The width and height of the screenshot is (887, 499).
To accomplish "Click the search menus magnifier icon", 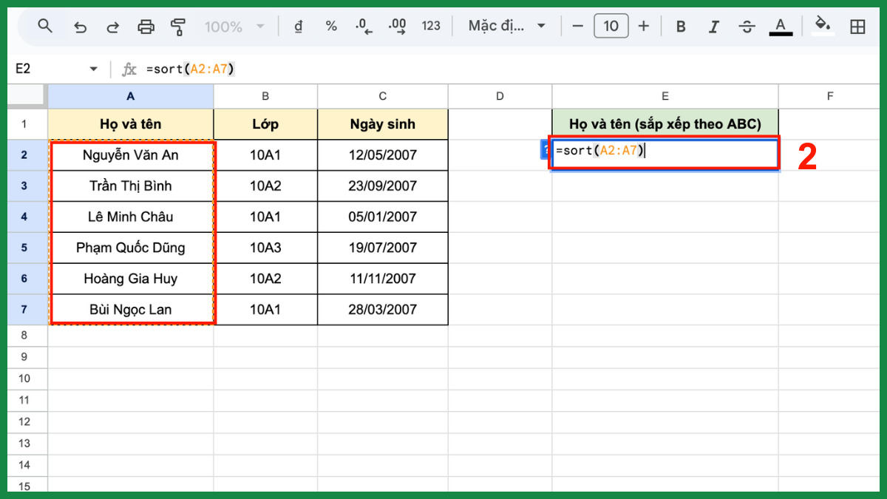I will 45,27.
